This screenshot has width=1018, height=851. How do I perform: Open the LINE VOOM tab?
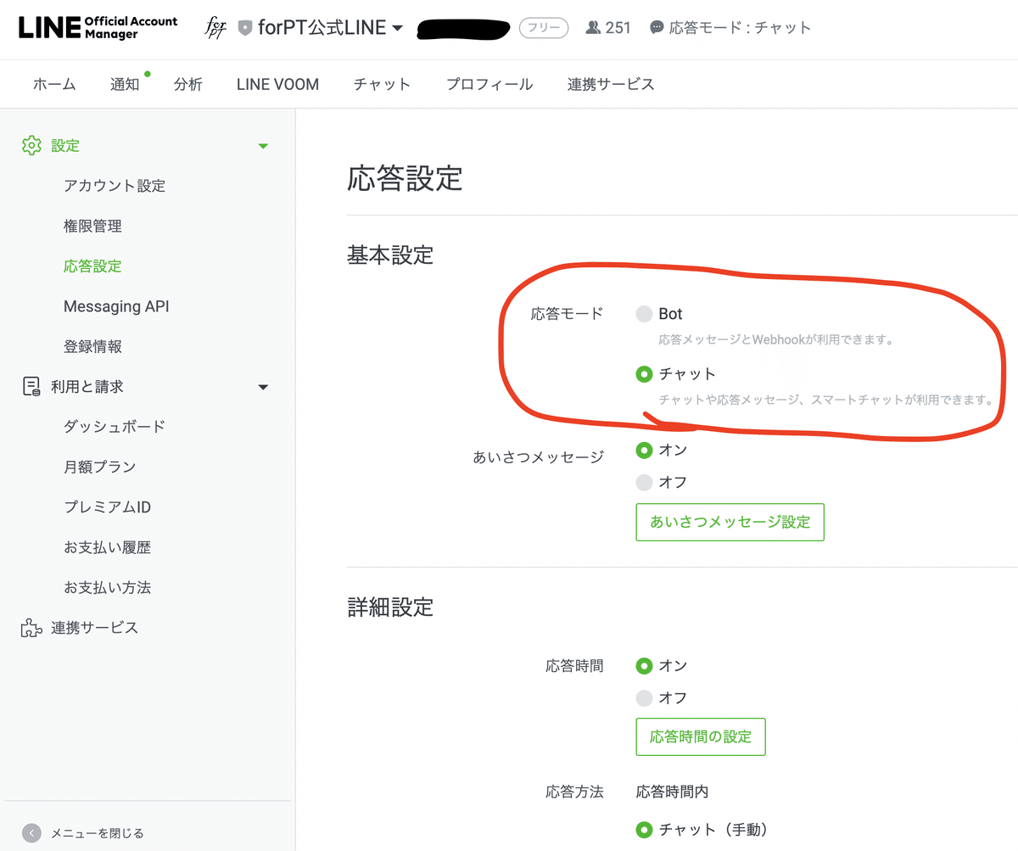pyautogui.click(x=277, y=84)
